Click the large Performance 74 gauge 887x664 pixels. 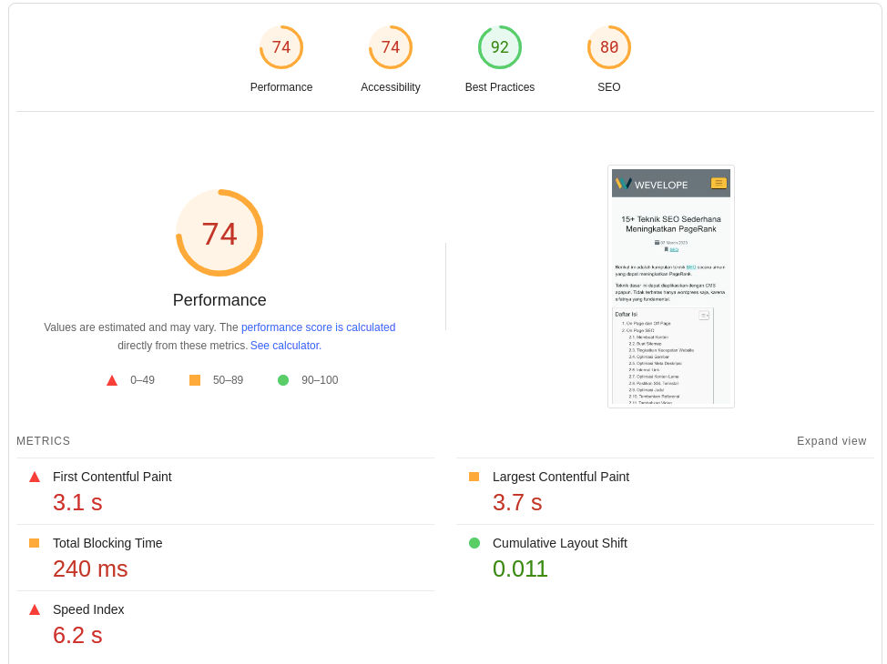[219, 233]
